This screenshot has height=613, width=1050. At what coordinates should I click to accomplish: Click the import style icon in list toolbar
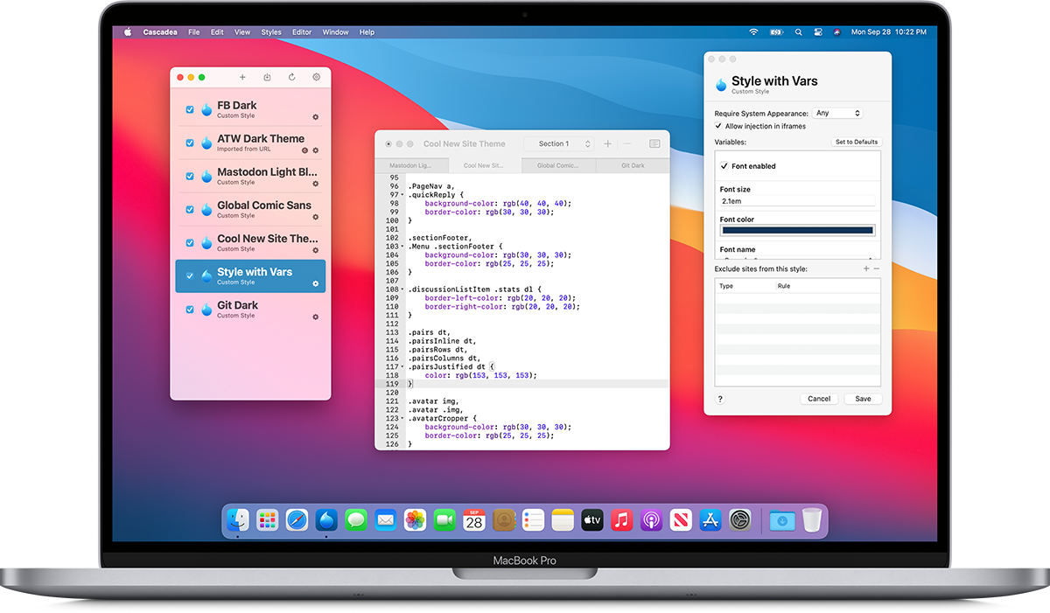point(267,78)
